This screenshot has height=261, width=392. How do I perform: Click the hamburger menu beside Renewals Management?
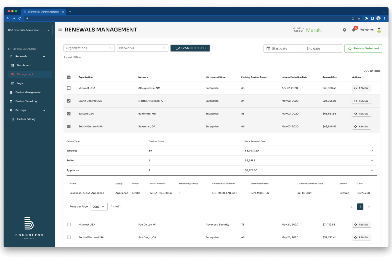(60, 30)
